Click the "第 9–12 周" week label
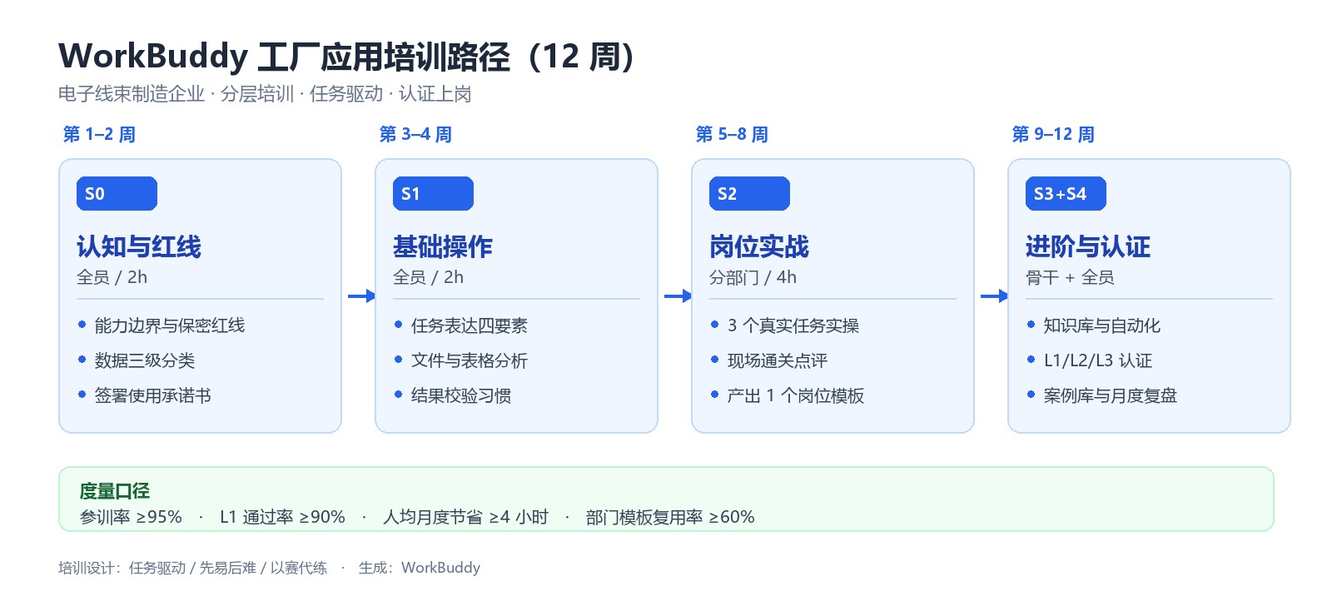 pos(1053,134)
